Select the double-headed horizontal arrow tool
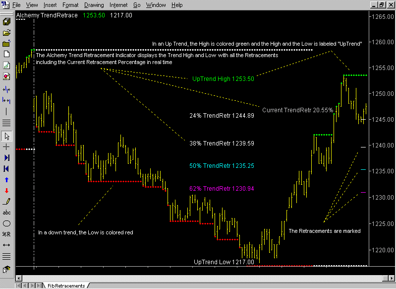Image resolution: width=396 pixels, height=289 pixels. coord(6,245)
